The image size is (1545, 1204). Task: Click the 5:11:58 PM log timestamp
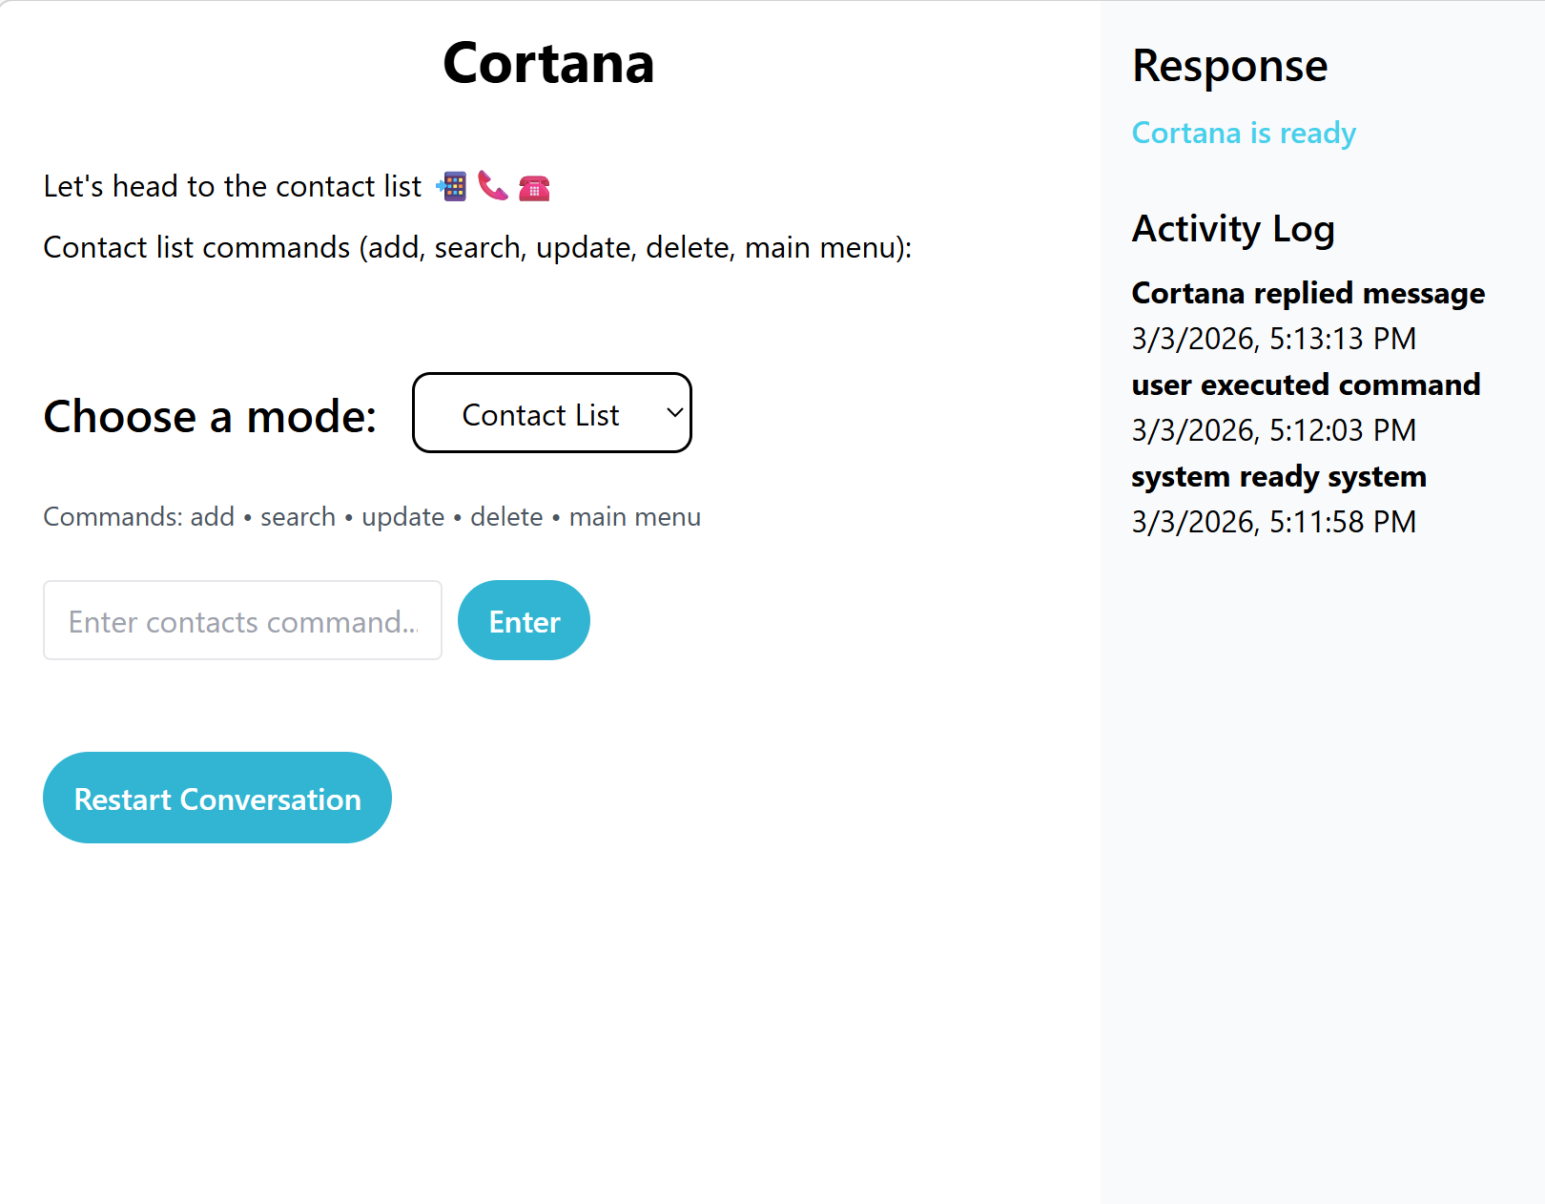1273,522
